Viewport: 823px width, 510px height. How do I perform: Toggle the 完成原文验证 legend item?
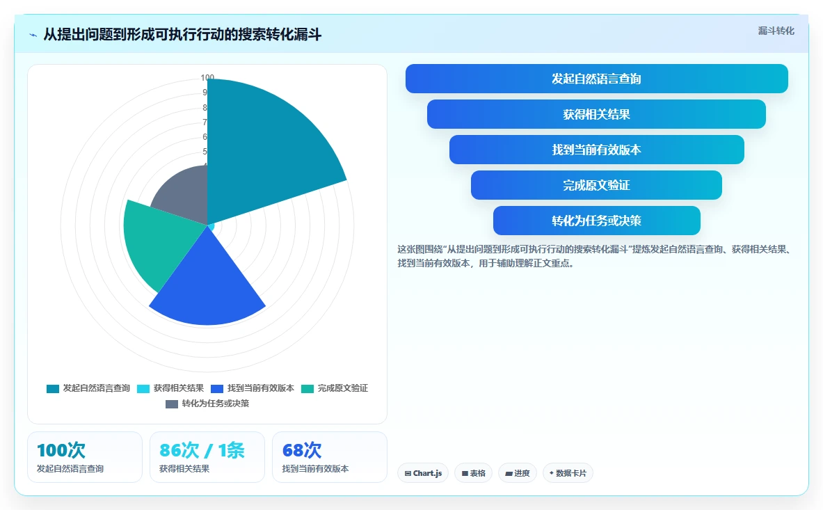335,388
